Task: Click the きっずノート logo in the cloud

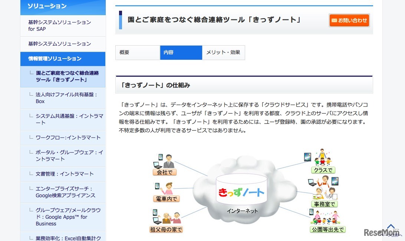Action: (x=241, y=192)
